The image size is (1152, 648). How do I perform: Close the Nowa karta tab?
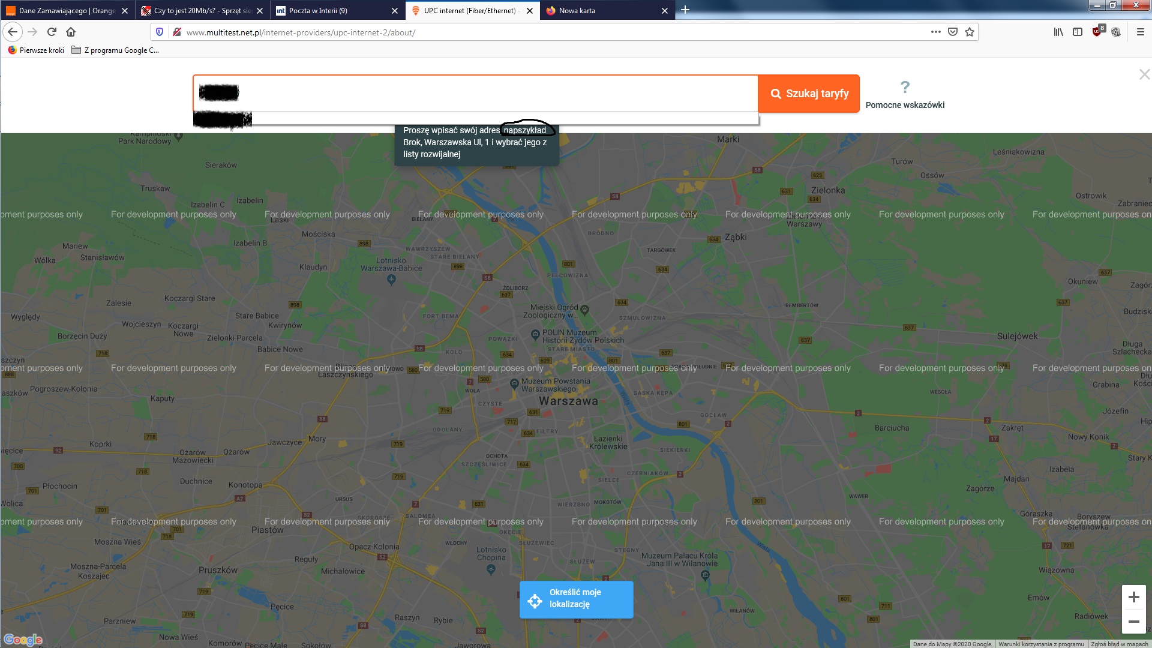click(x=664, y=11)
